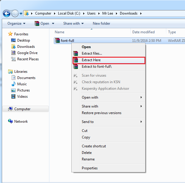Open the Organize dropdown menu
The height and width of the screenshot is (183, 185).
point(16,23)
